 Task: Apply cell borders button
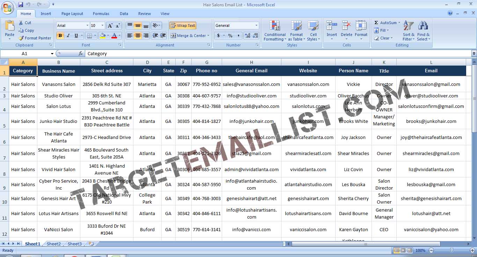[89, 36]
